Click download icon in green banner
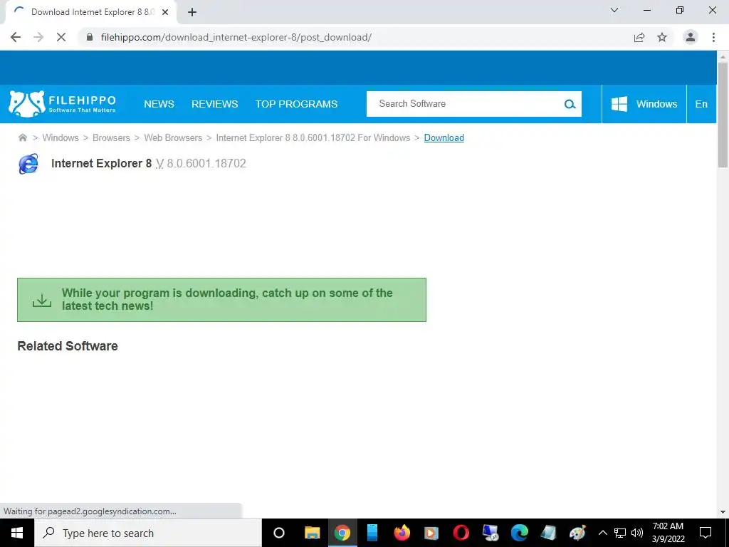The width and height of the screenshot is (729, 547). click(x=42, y=300)
